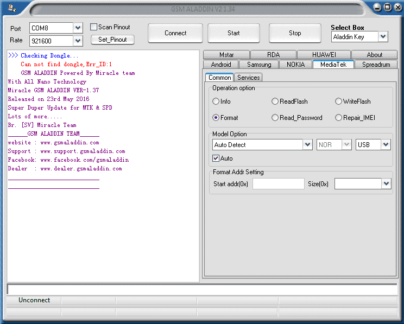The height and width of the screenshot is (324, 404).
Task: Open the Rate 921600 dropdown
Action: [78, 41]
